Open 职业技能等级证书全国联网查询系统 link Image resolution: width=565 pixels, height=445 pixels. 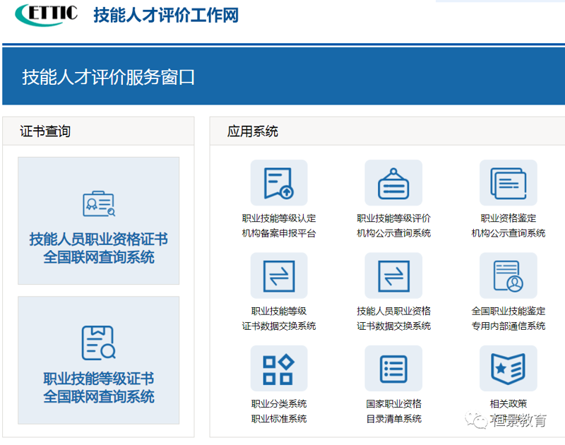click(99, 388)
